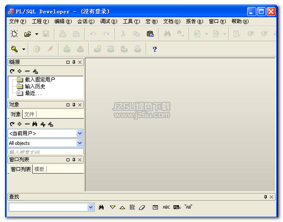
Task: Toggle the "AB" whole words option
Action: pyautogui.click(x=188, y=207)
